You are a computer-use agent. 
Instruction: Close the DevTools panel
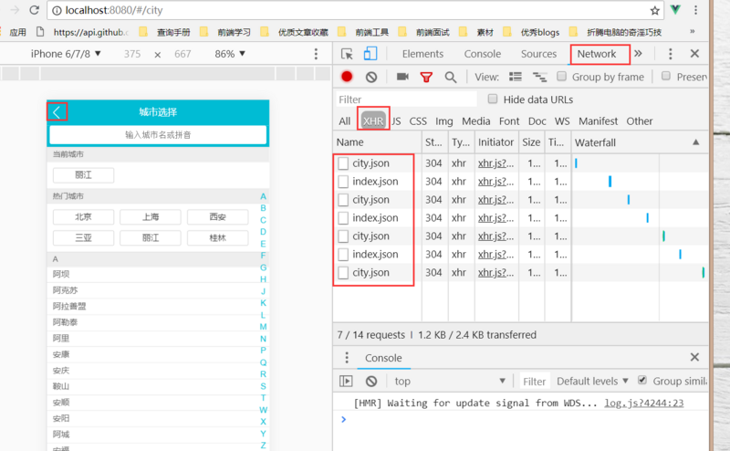pyautogui.click(x=694, y=54)
